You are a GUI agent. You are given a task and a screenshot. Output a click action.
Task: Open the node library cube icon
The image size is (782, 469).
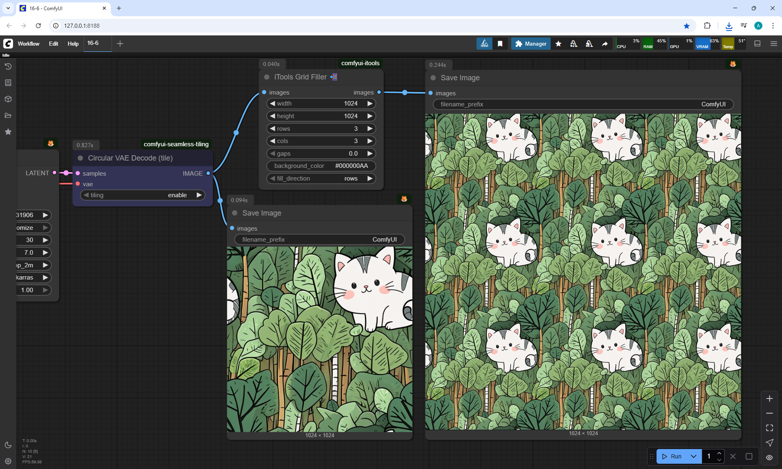pos(8,99)
